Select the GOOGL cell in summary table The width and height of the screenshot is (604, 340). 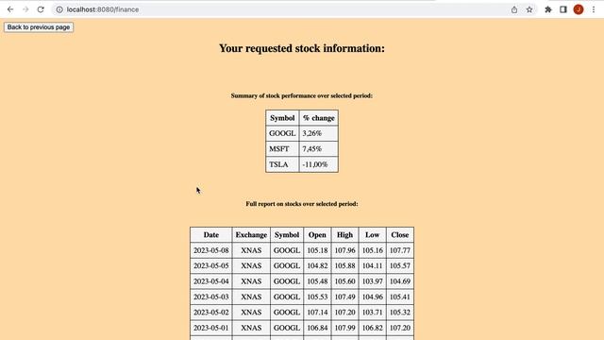click(x=282, y=133)
